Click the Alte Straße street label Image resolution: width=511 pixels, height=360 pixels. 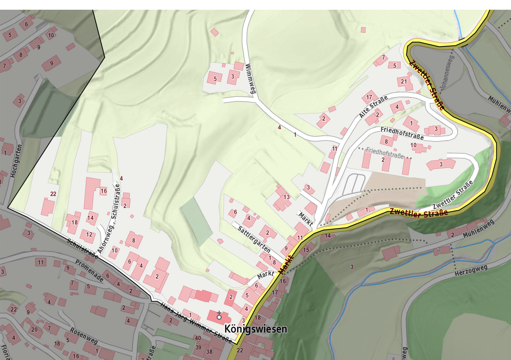coord(373,107)
